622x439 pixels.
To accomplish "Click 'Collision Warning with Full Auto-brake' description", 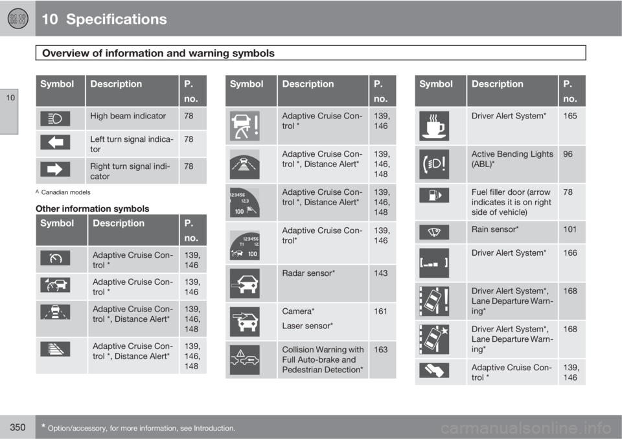I will coord(323,360).
